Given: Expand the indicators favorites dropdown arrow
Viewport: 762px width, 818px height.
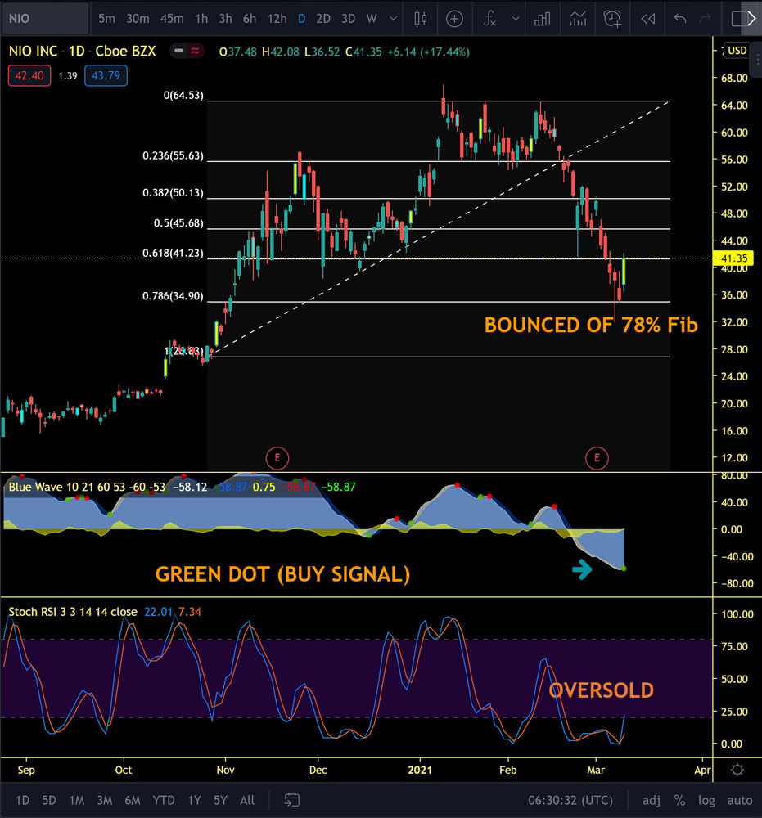Looking at the screenshot, I should pyautogui.click(x=516, y=19).
